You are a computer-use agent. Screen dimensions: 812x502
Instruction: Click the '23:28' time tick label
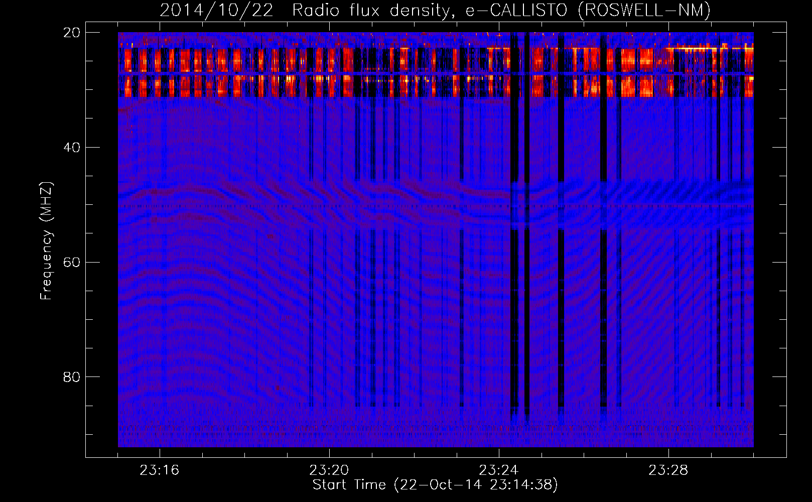tap(668, 470)
